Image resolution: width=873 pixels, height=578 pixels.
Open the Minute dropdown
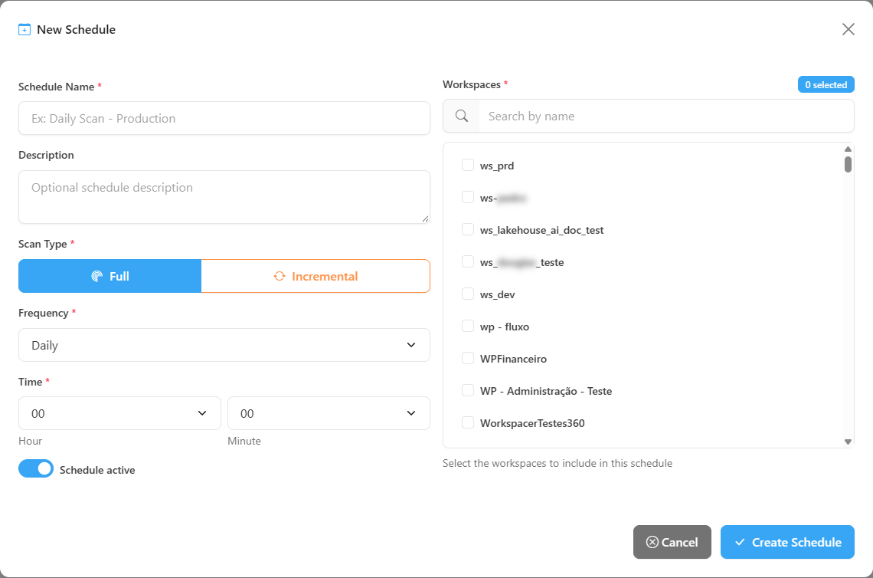[x=329, y=413]
